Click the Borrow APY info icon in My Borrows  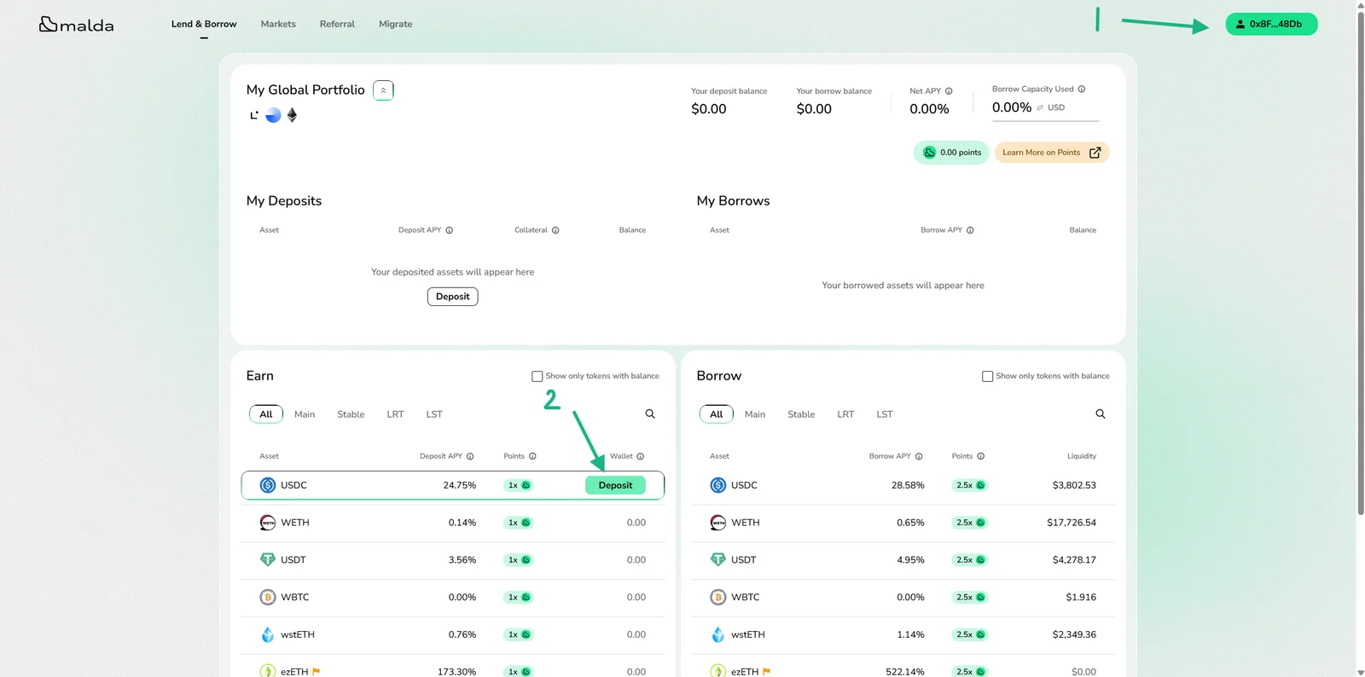[x=970, y=230]
